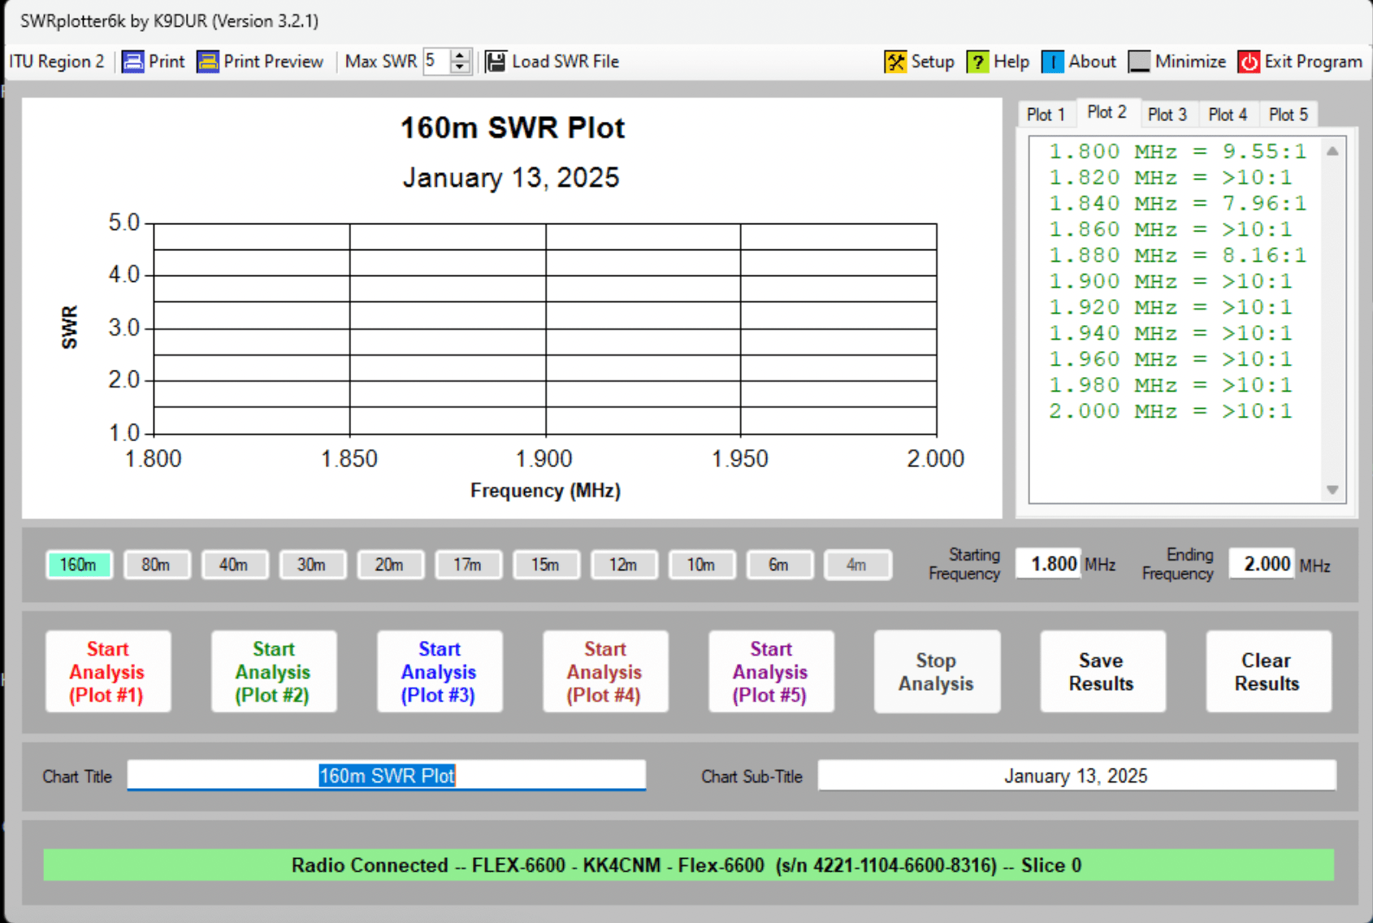Switch to Plot 3 tab
The image size is (1373, 923).
(1167, 115)
